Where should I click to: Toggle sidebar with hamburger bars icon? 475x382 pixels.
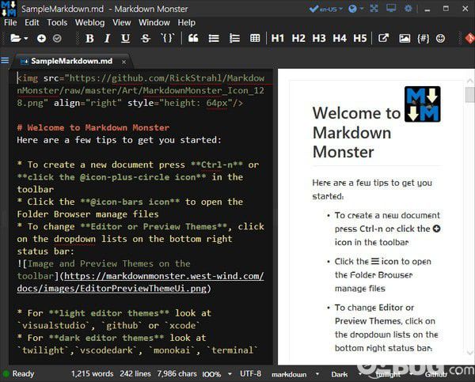pos(5,61)
